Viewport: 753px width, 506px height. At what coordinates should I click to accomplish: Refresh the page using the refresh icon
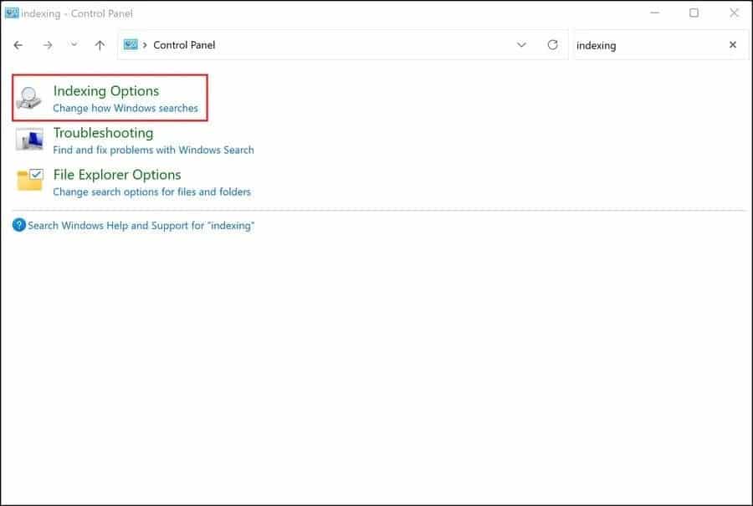[x=552, y=45]
